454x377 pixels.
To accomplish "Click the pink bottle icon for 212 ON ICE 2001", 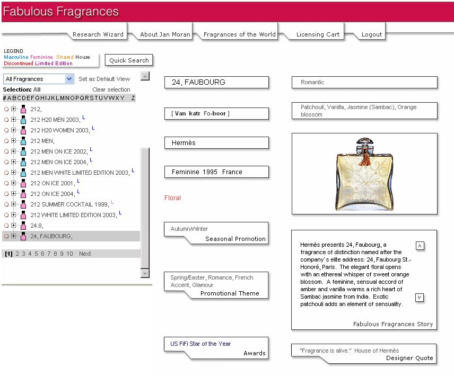I will (x=23, y=183).
